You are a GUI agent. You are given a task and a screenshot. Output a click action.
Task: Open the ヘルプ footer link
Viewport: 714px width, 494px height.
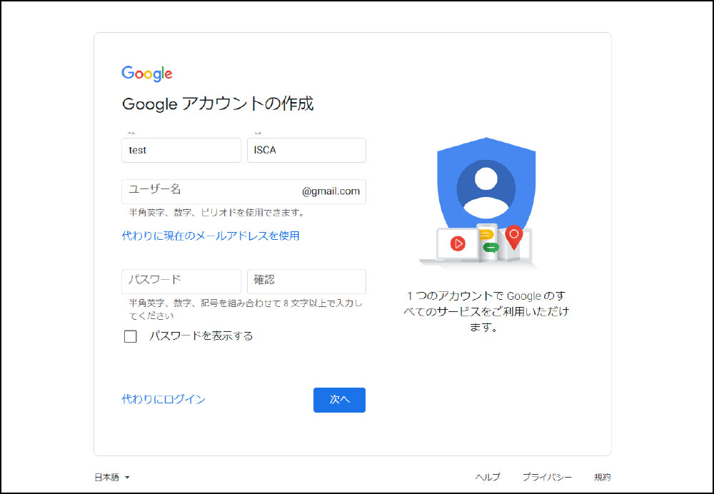click(487, 477)
